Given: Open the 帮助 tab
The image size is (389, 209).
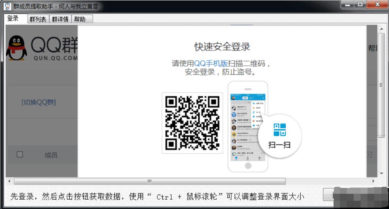Looking at the screenshot, I should pyautogui.click(x=82, y=19).
